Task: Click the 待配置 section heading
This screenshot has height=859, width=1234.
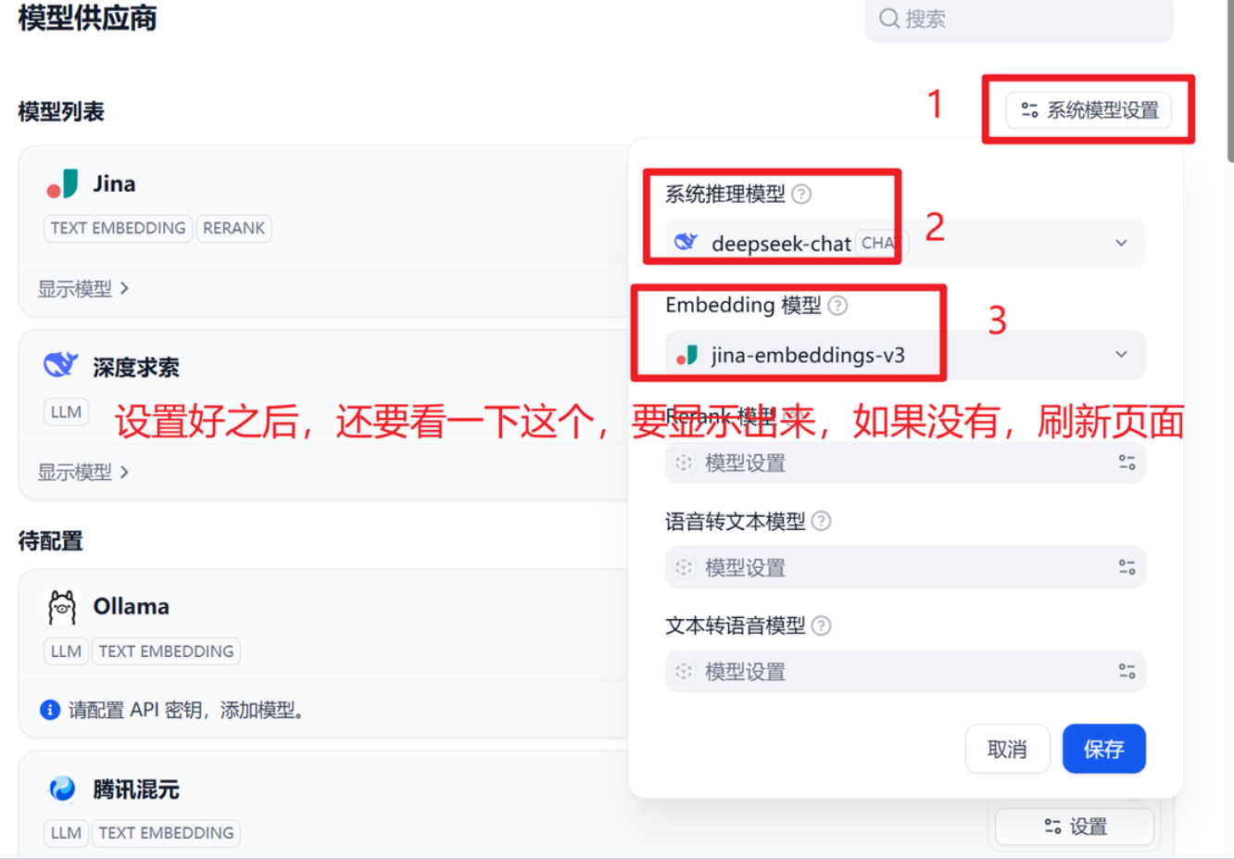Action: (x=51, y=541)
